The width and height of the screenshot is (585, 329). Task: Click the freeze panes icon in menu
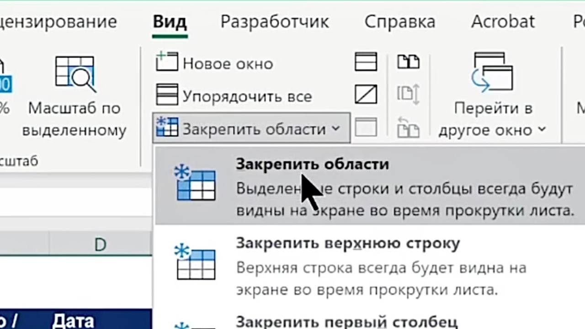click(x=195, y=183)
